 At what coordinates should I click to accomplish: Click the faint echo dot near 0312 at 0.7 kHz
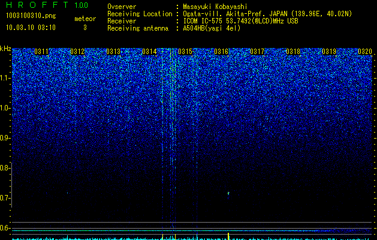(x=67, y=193)
